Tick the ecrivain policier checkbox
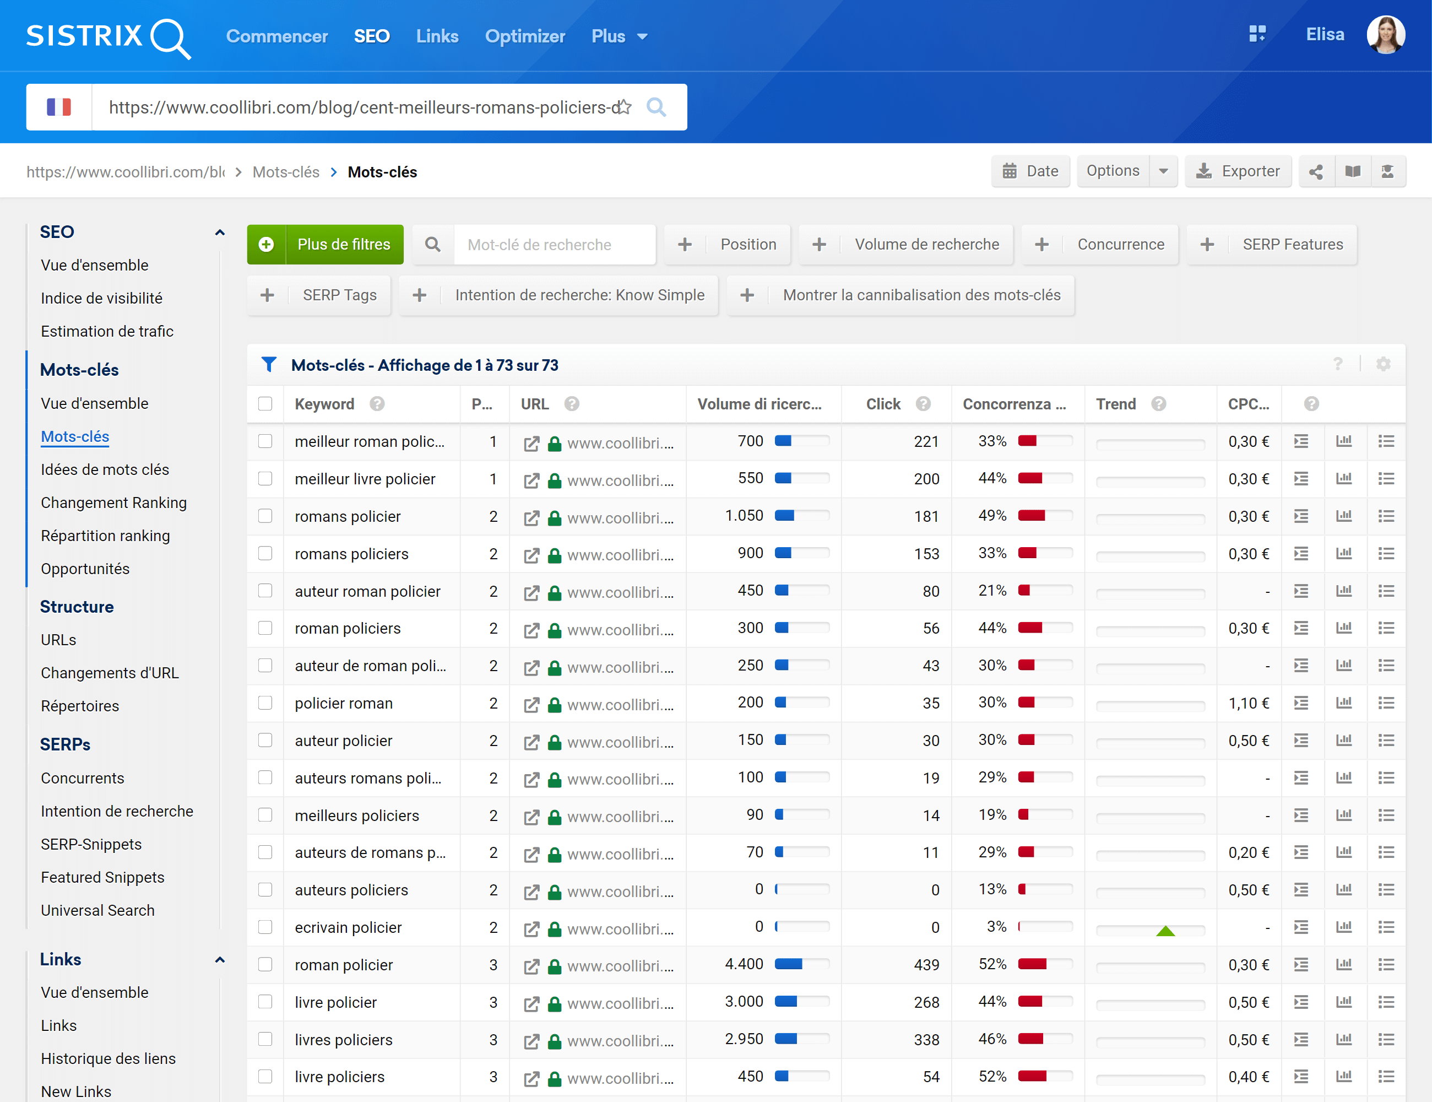1432x1102 pixels. point(265,927)
